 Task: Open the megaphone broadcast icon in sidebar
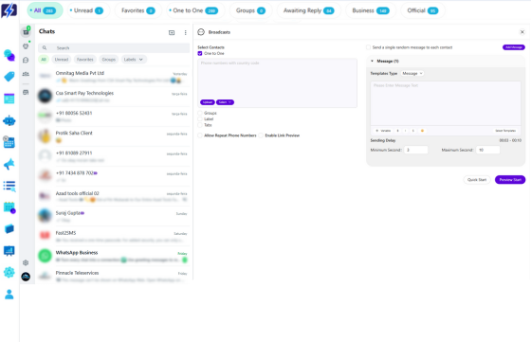tap(9, 164)
